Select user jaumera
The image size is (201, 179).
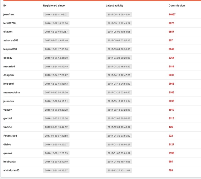pos(8,101)
